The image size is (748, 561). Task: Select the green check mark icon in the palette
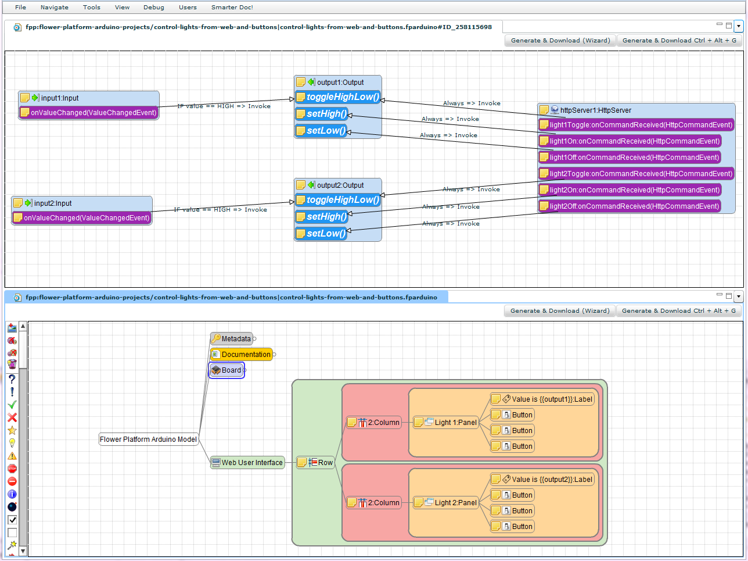tap(12, 404)
